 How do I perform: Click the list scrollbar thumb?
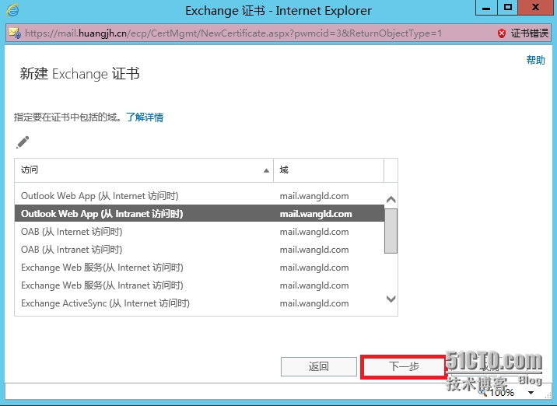click(x=391, y=231)
